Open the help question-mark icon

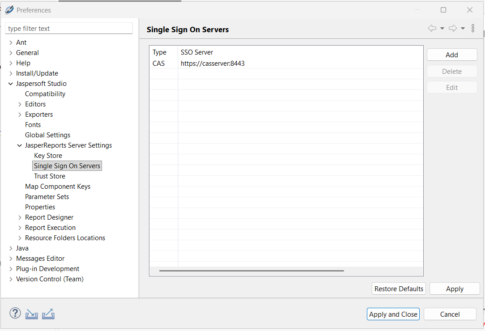(x=15, y=314)
